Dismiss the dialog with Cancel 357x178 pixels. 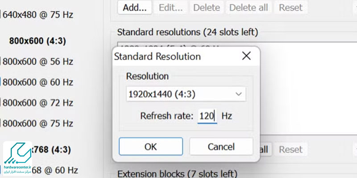coord(221,146)
